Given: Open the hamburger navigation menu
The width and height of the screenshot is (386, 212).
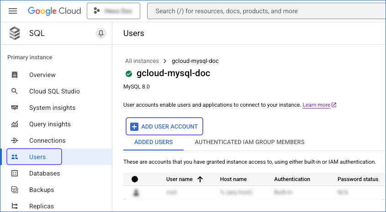Looking at the screenshot, I should pos(13,11).
